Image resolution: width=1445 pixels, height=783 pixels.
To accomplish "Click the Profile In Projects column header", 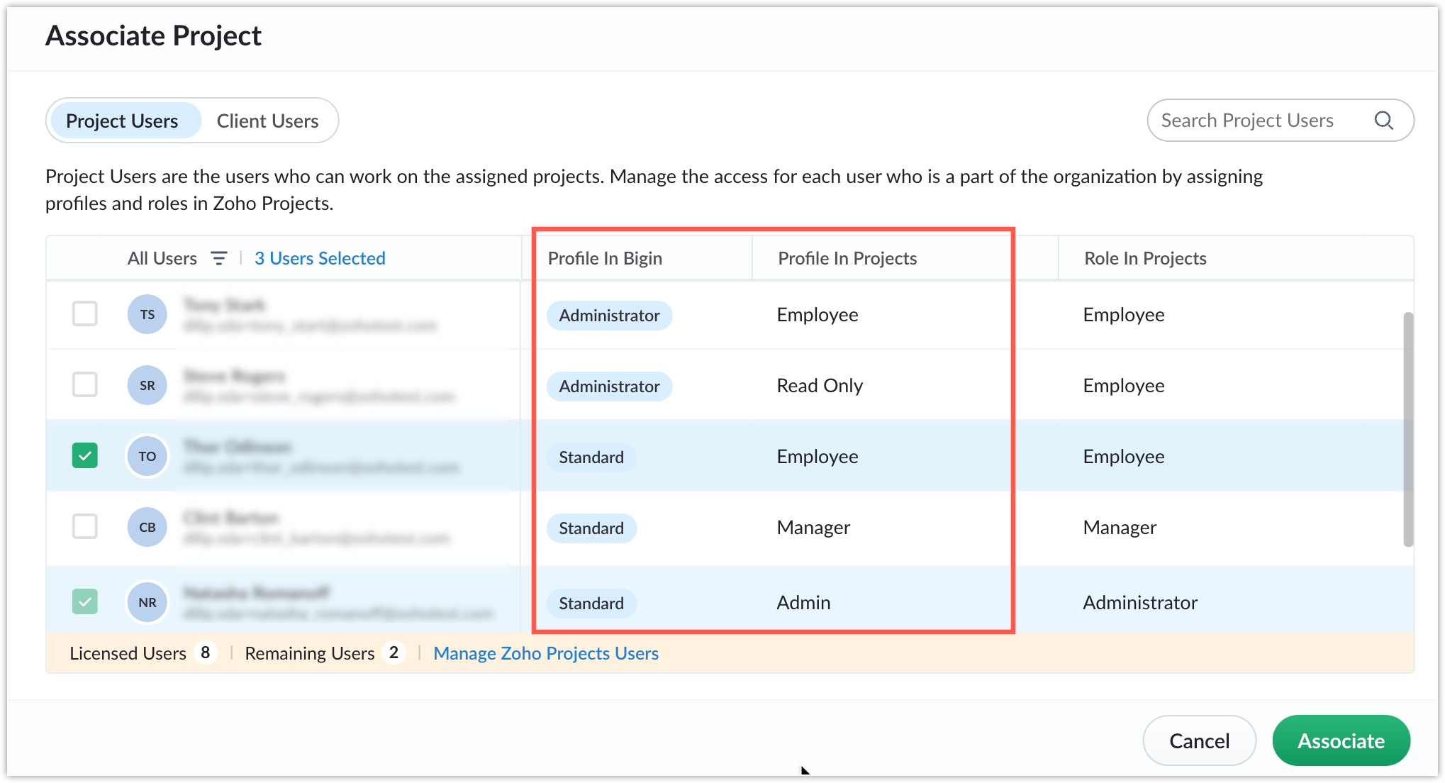I will pyautogui.click(x=847, y=258).
